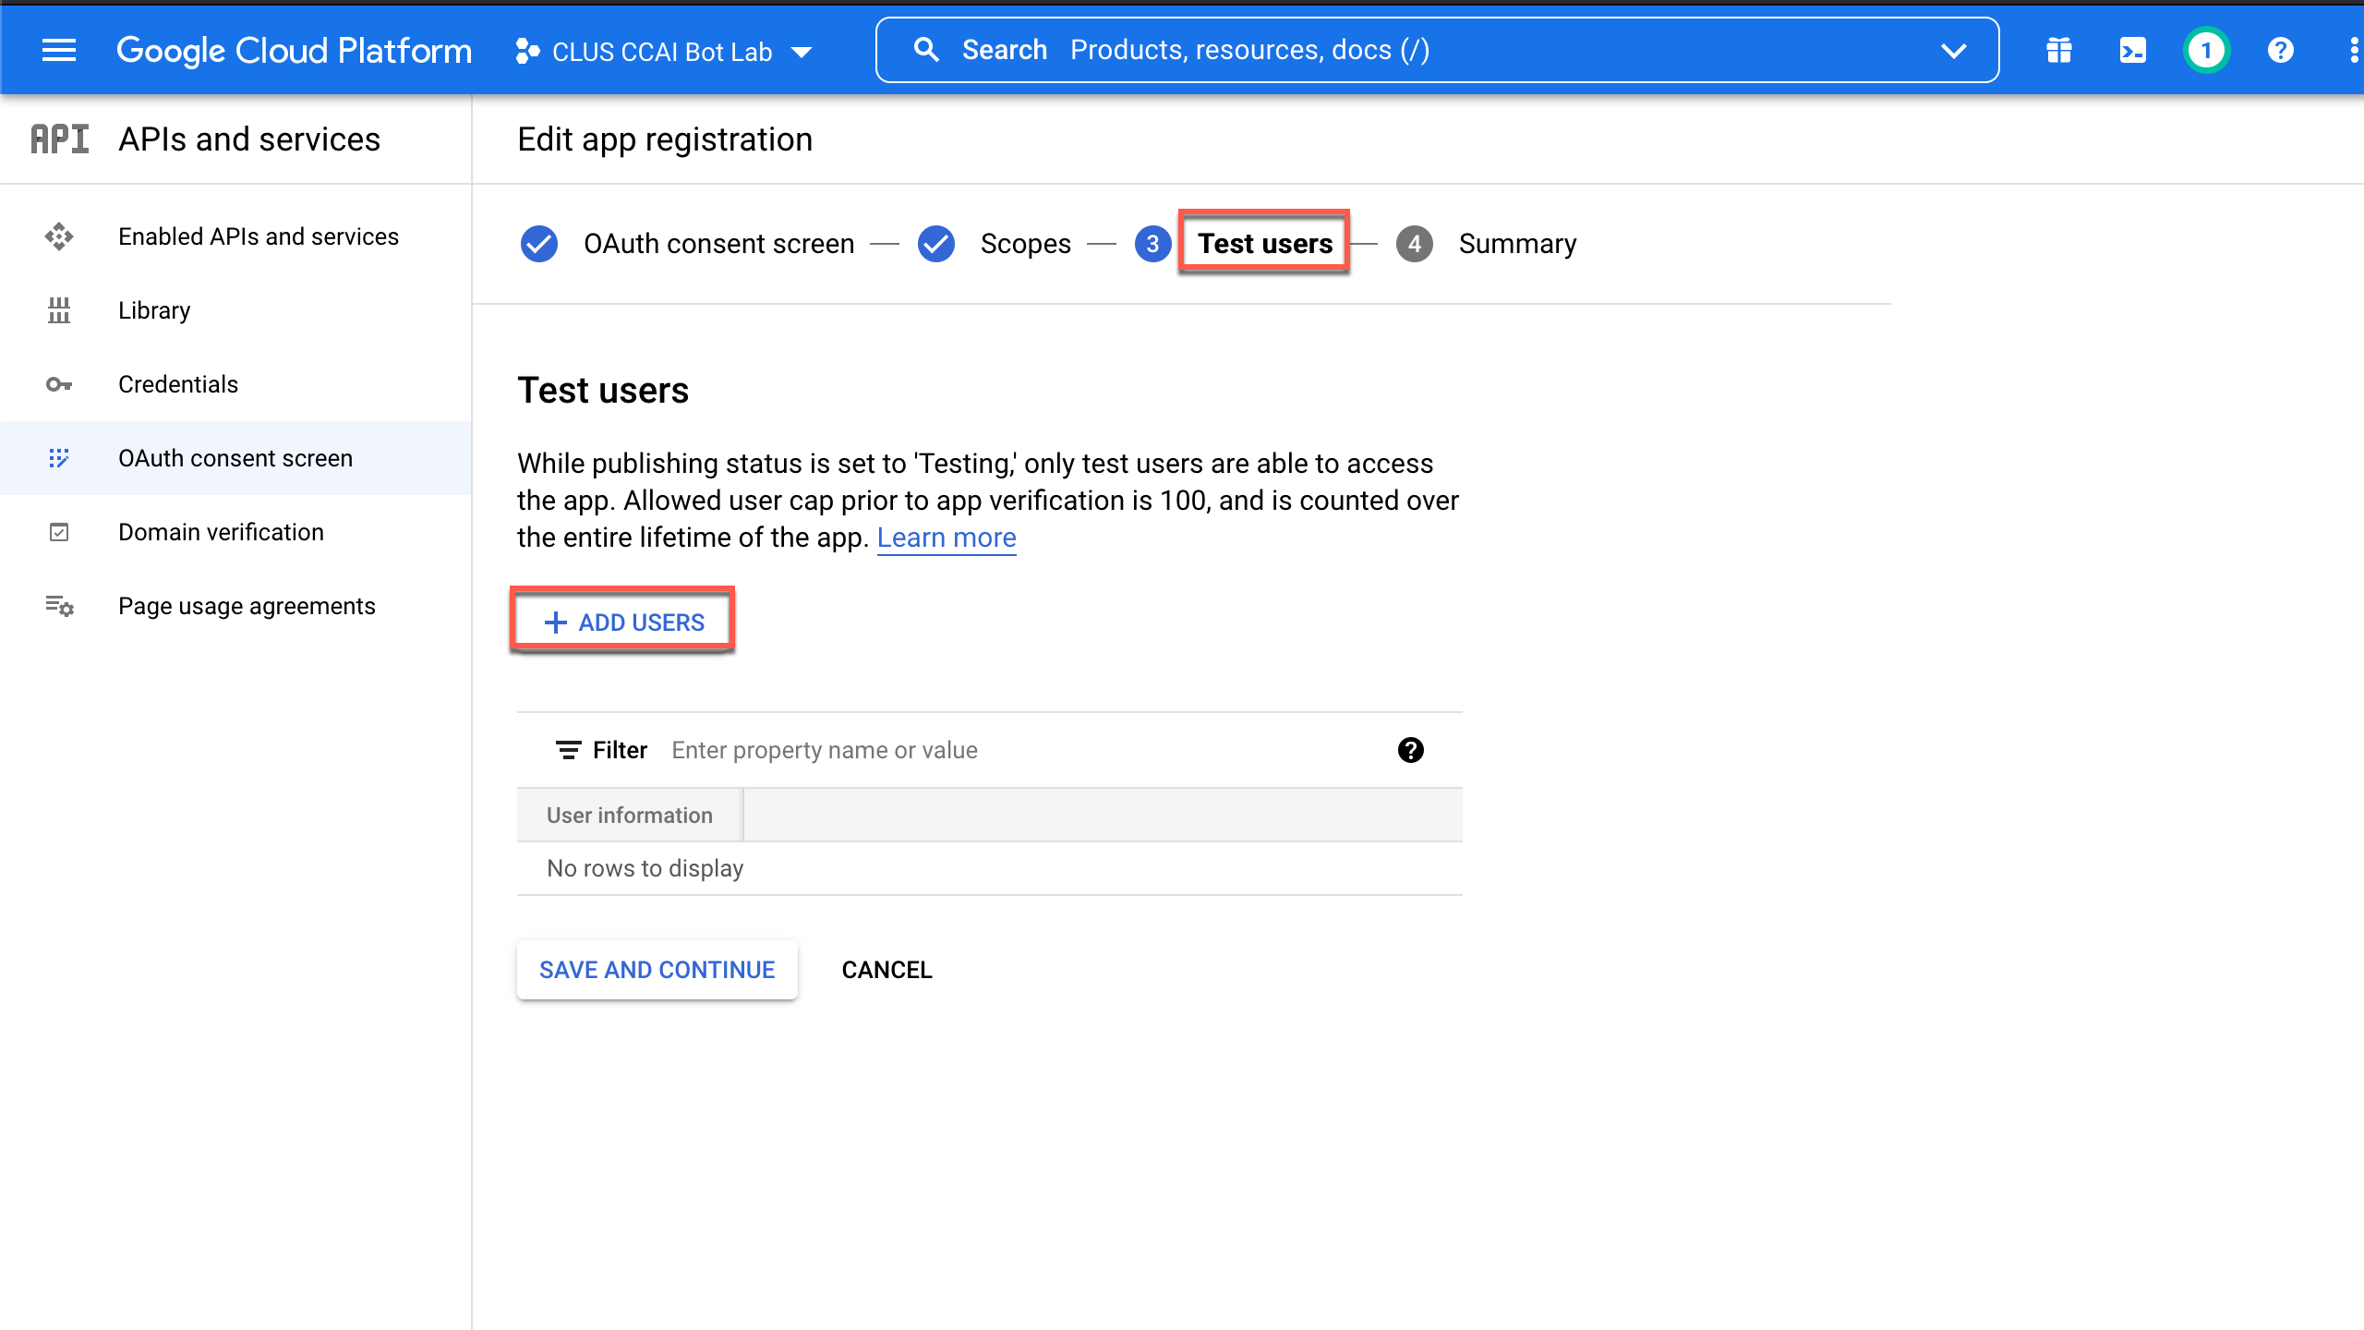Open the Credentials sidebar item

pos(235,384)
